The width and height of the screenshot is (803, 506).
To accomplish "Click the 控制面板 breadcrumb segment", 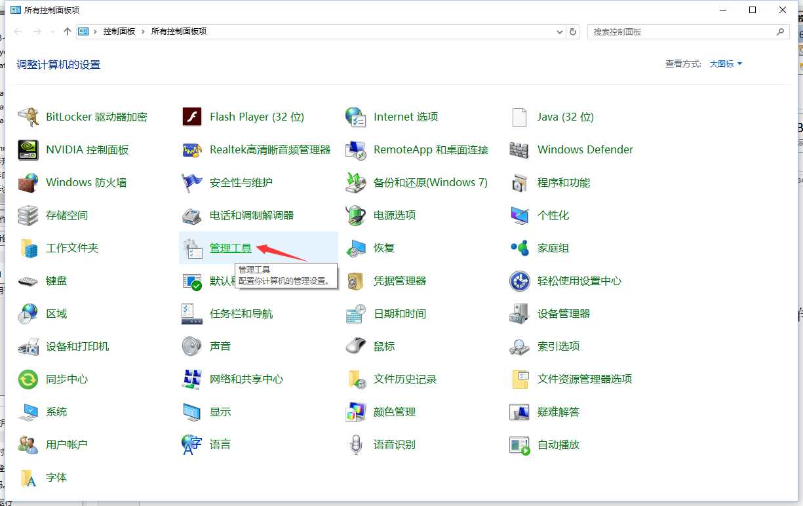I will tap(119, 31).
